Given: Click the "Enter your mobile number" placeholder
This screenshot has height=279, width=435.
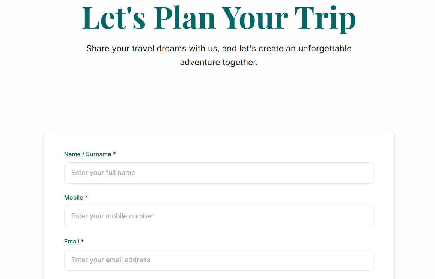Looking at the screenshot, I should click(112, 216).
